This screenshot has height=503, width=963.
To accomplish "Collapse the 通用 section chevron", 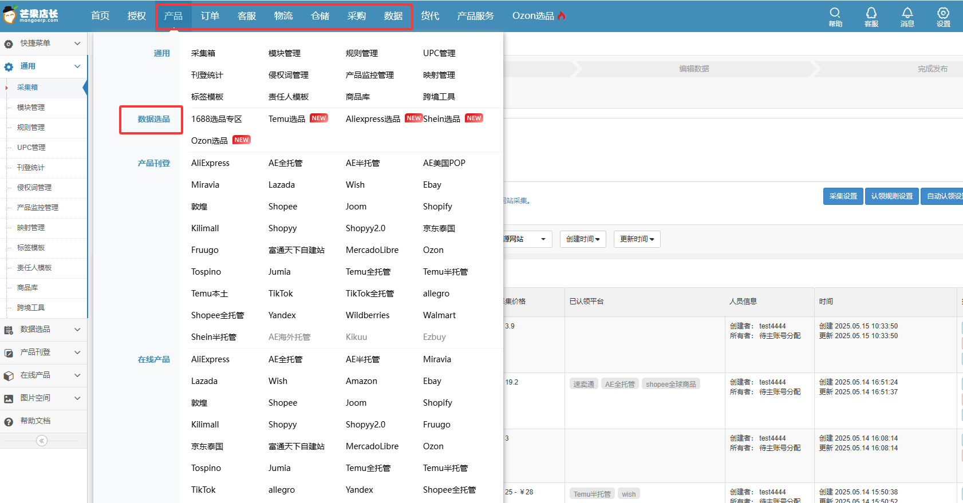I will click(x=77, y=66).
